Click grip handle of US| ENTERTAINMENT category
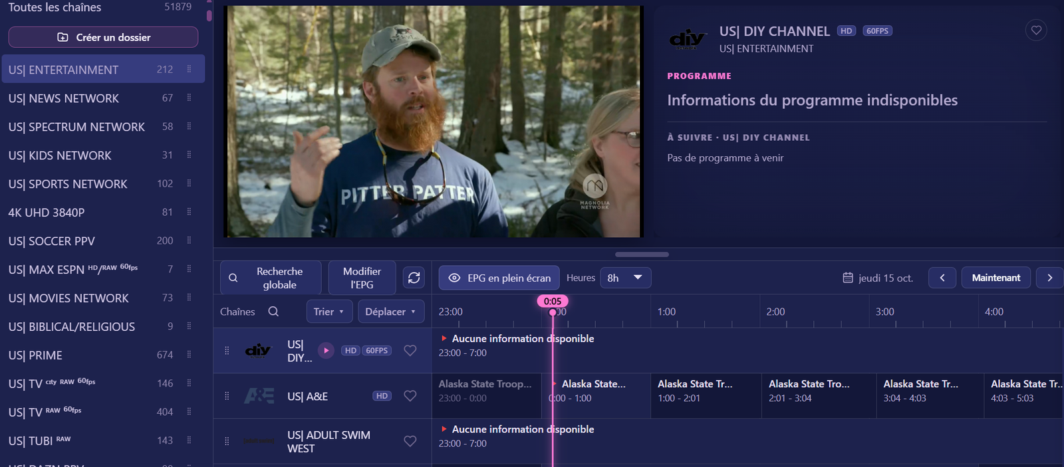The width and height of the screenshot is (1064, 467). [x=189, y=69]
